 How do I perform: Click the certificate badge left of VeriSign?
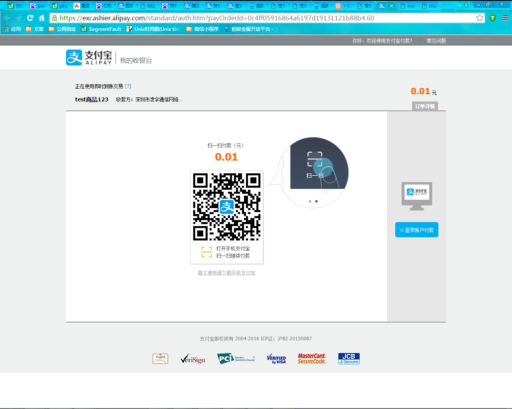click(160, 359)
